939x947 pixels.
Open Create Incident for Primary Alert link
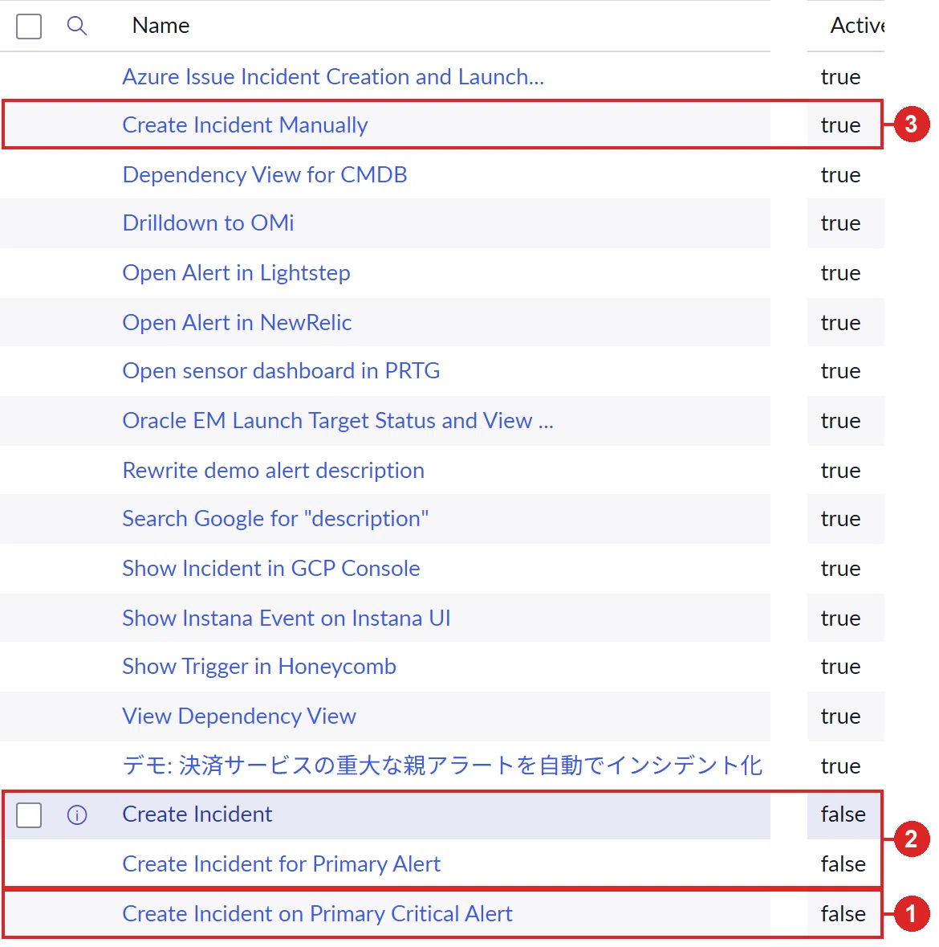click(282, 864)
